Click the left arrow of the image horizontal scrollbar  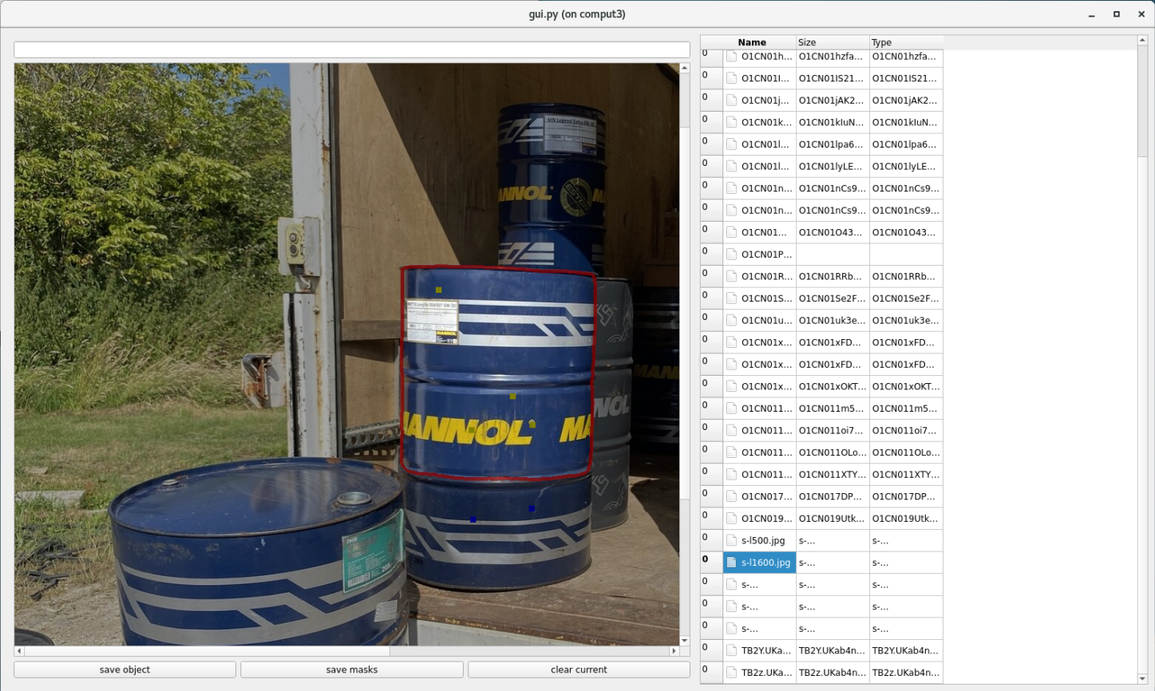pos(19,651)
